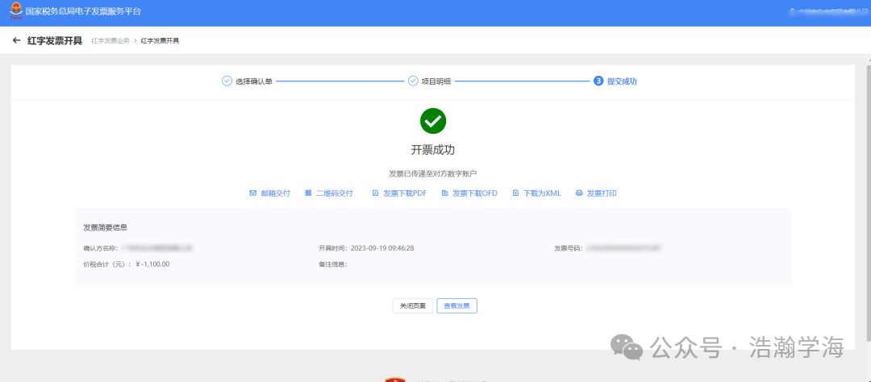
Task: Click the tax bureau emblem logo
Action: tap(16, 12)
